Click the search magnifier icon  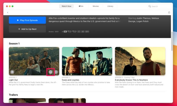[149, 6]
